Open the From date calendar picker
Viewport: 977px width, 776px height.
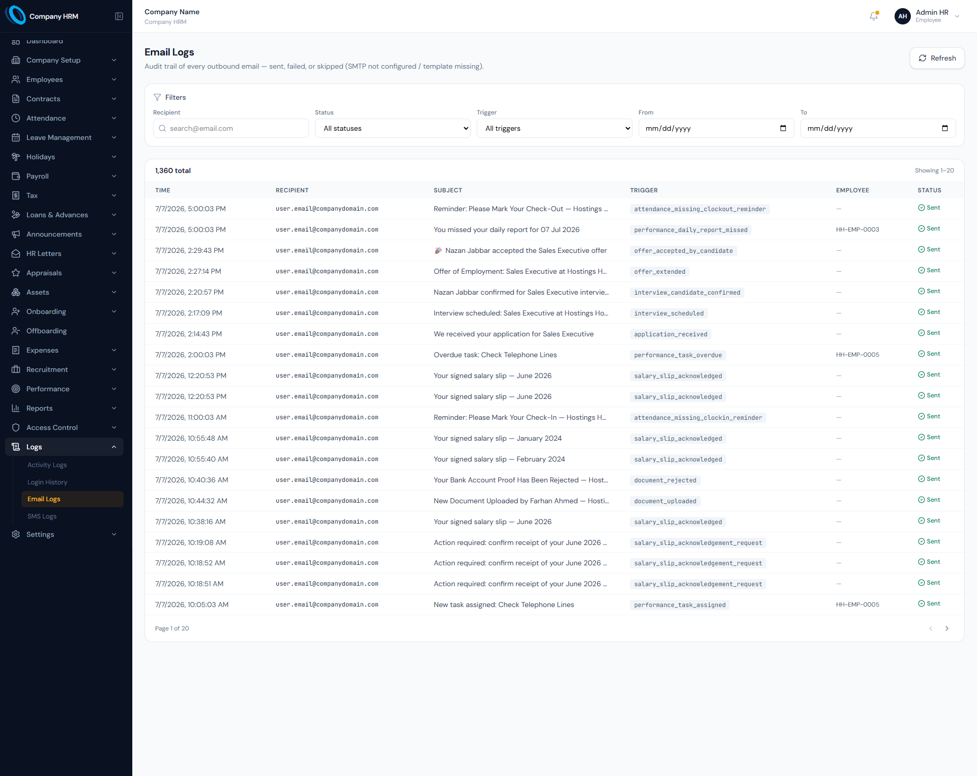click(x=783, y=128)
